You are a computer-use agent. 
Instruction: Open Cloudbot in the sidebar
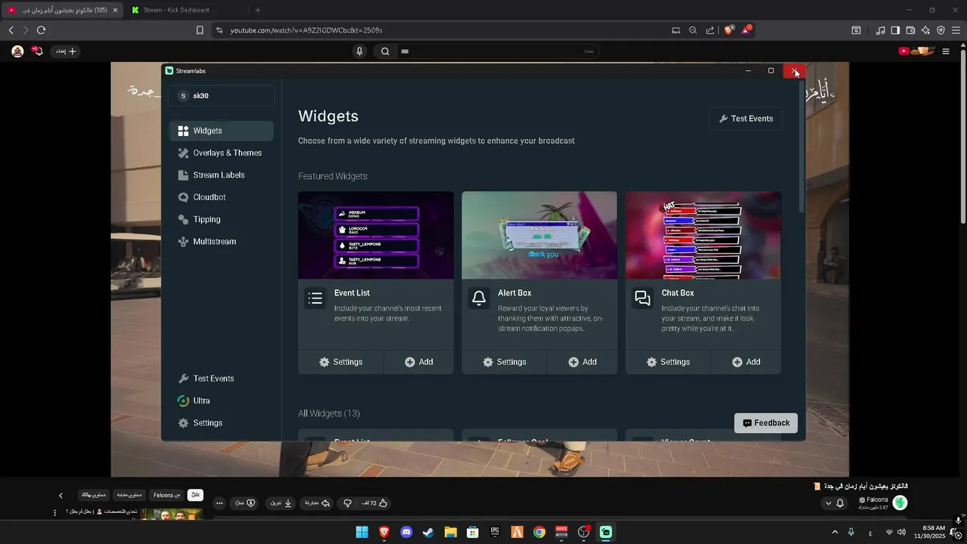[221, 197]
